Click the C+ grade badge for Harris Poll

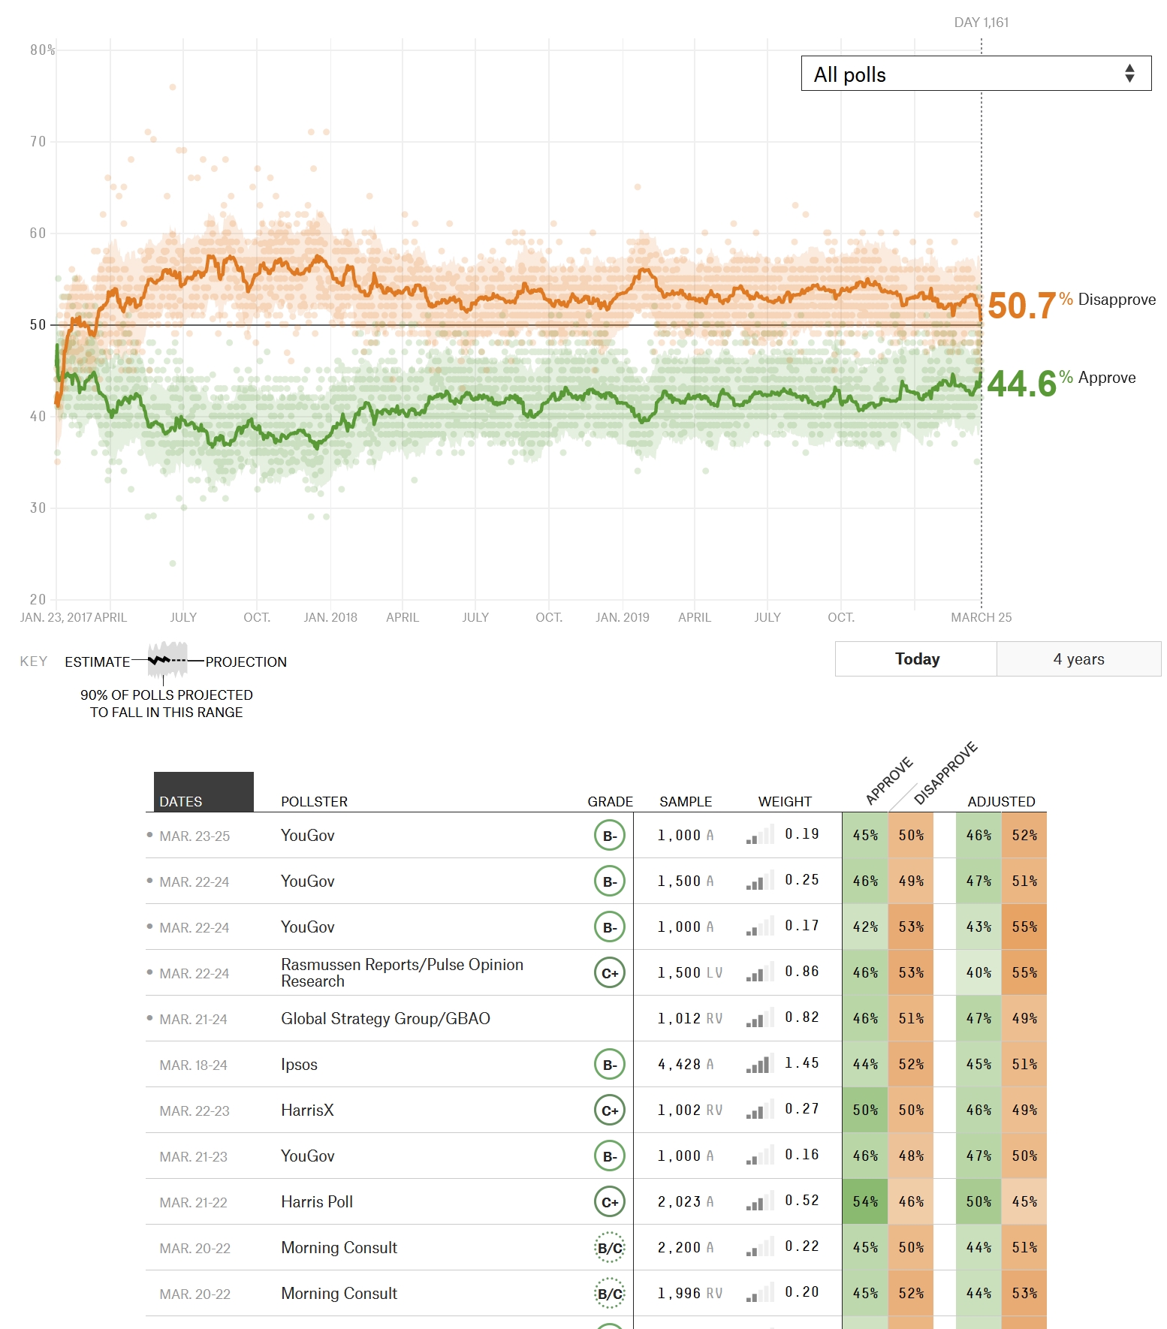point(609,1202)
